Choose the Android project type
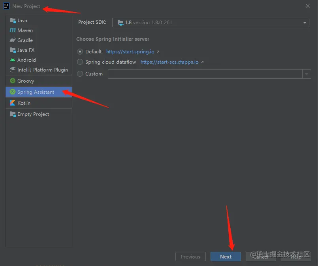 tap(39, 60)
